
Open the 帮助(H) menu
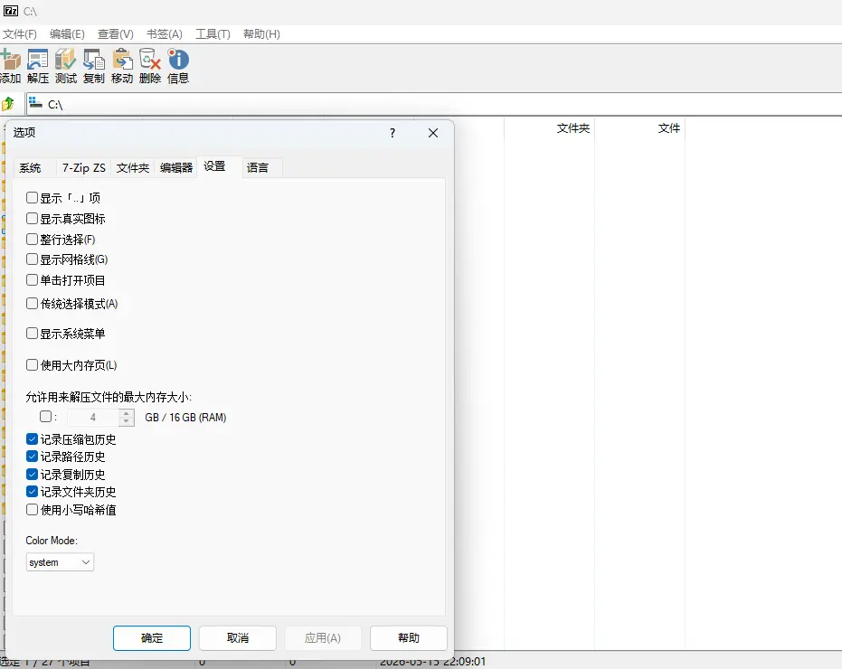[x=261, y=34]
